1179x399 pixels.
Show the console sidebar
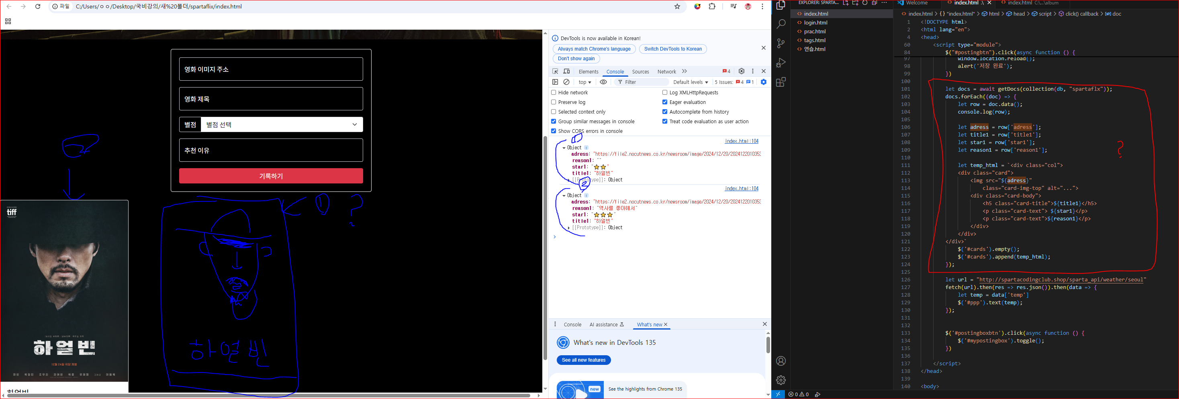pos(555,82)
